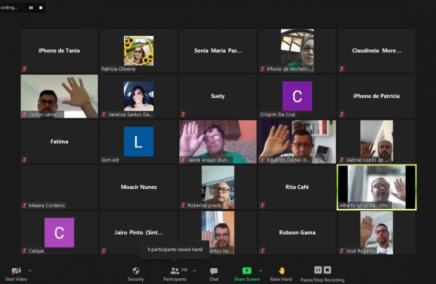Select the Maiara Cordeiro participant tile

click(59, 187)
